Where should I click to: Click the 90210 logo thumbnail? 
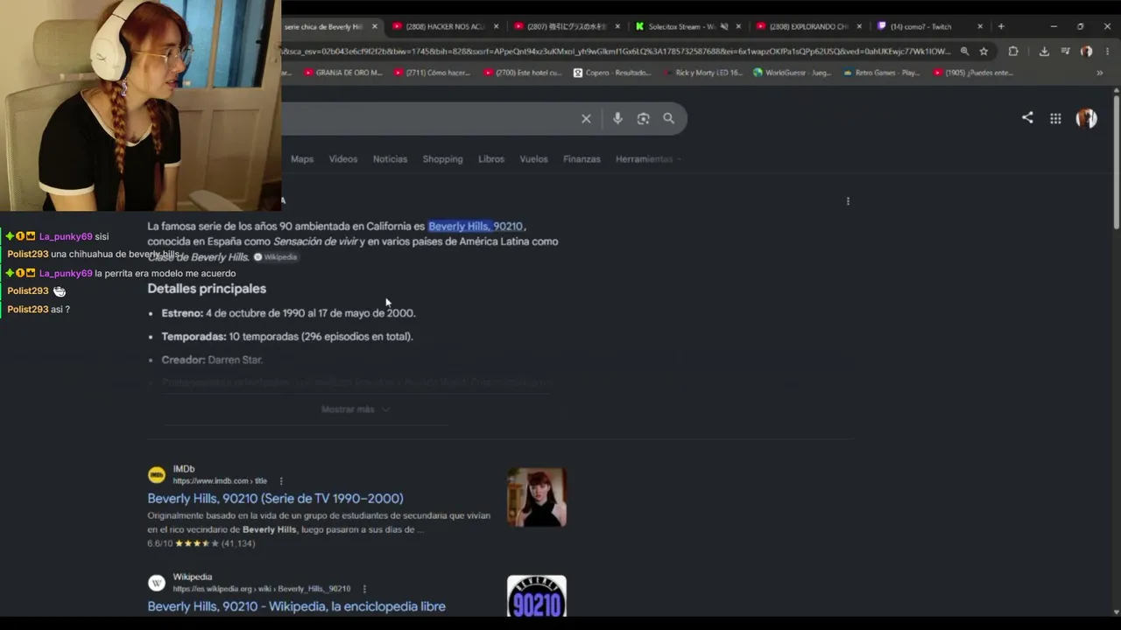537,597
